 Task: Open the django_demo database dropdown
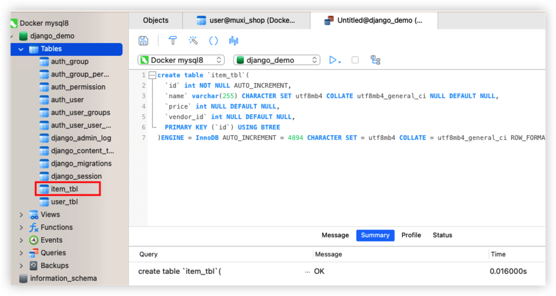[276, 60]
